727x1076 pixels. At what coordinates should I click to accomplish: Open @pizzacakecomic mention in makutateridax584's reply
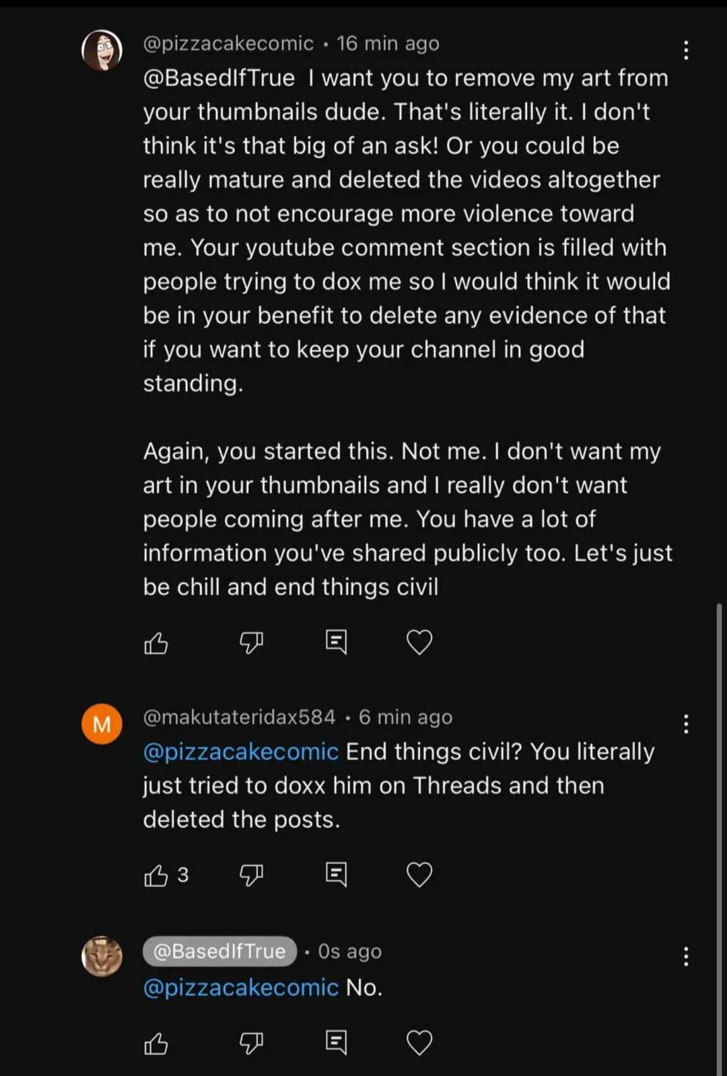point(240,752)
